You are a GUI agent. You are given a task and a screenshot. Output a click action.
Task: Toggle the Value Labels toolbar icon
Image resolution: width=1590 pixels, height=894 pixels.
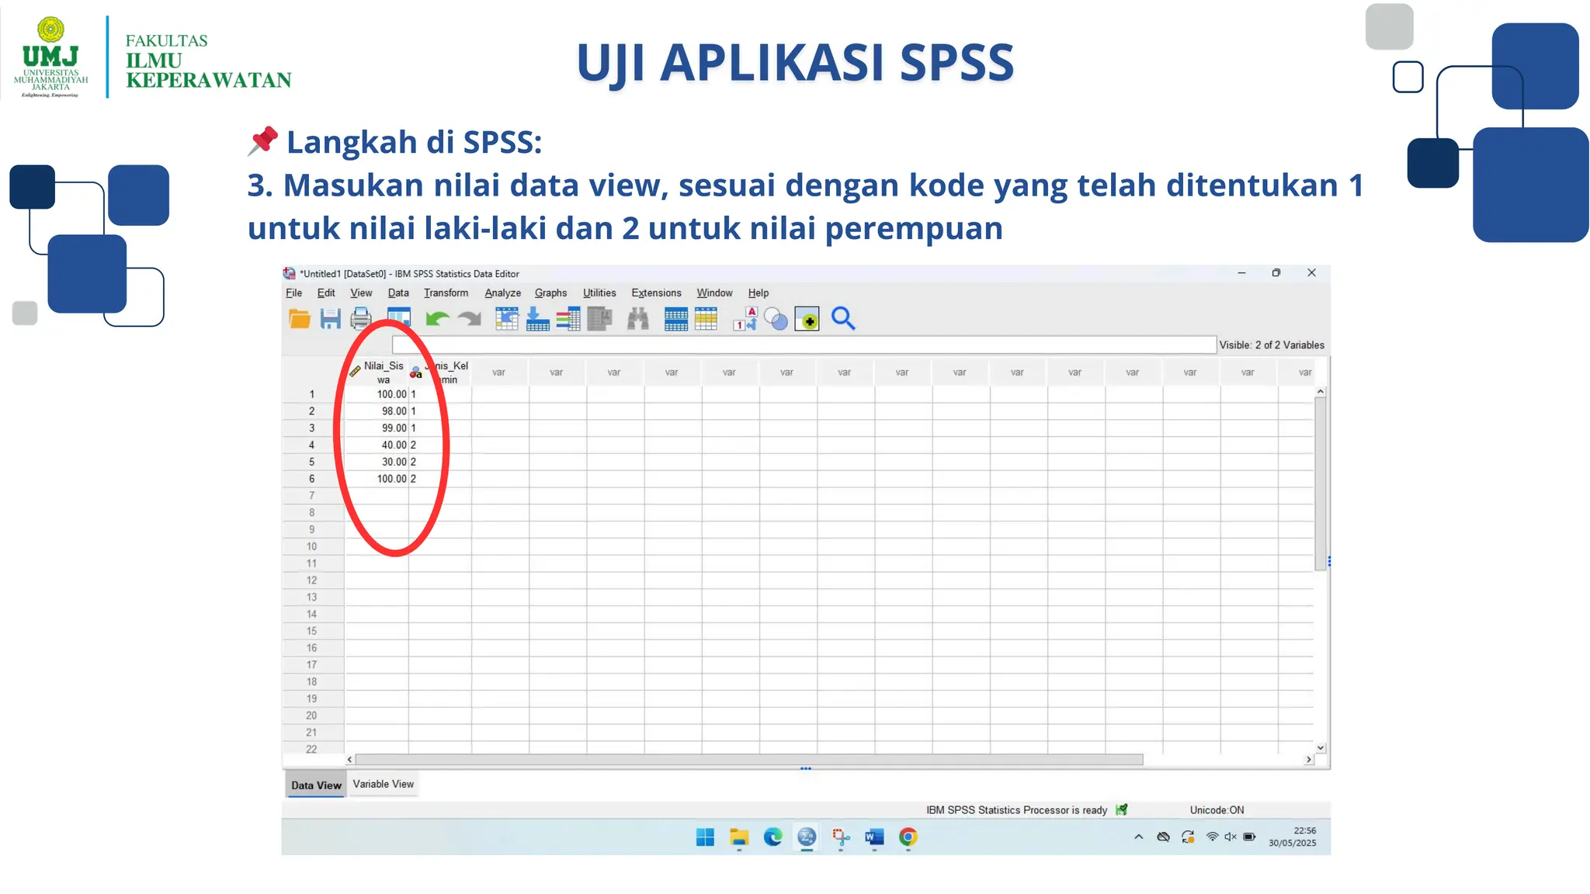click(x=745, y=319)
